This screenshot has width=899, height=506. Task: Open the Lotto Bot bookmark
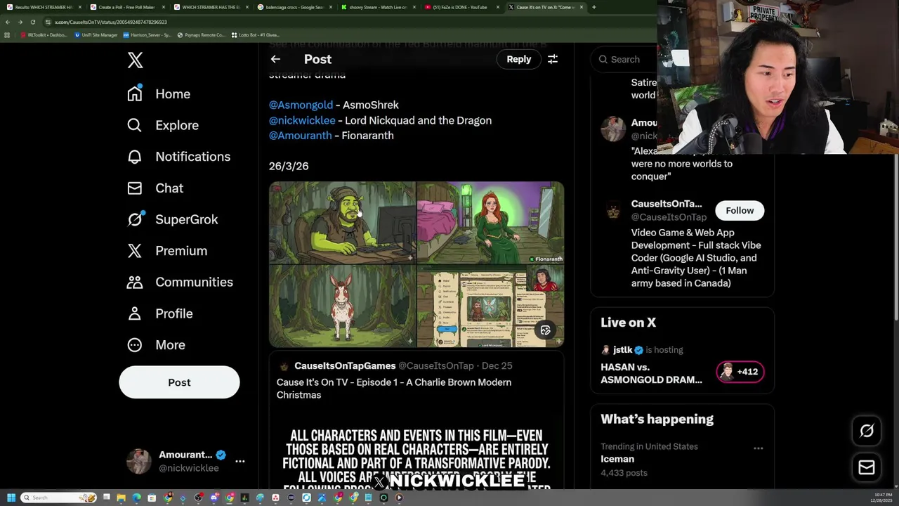click(256, 34)
